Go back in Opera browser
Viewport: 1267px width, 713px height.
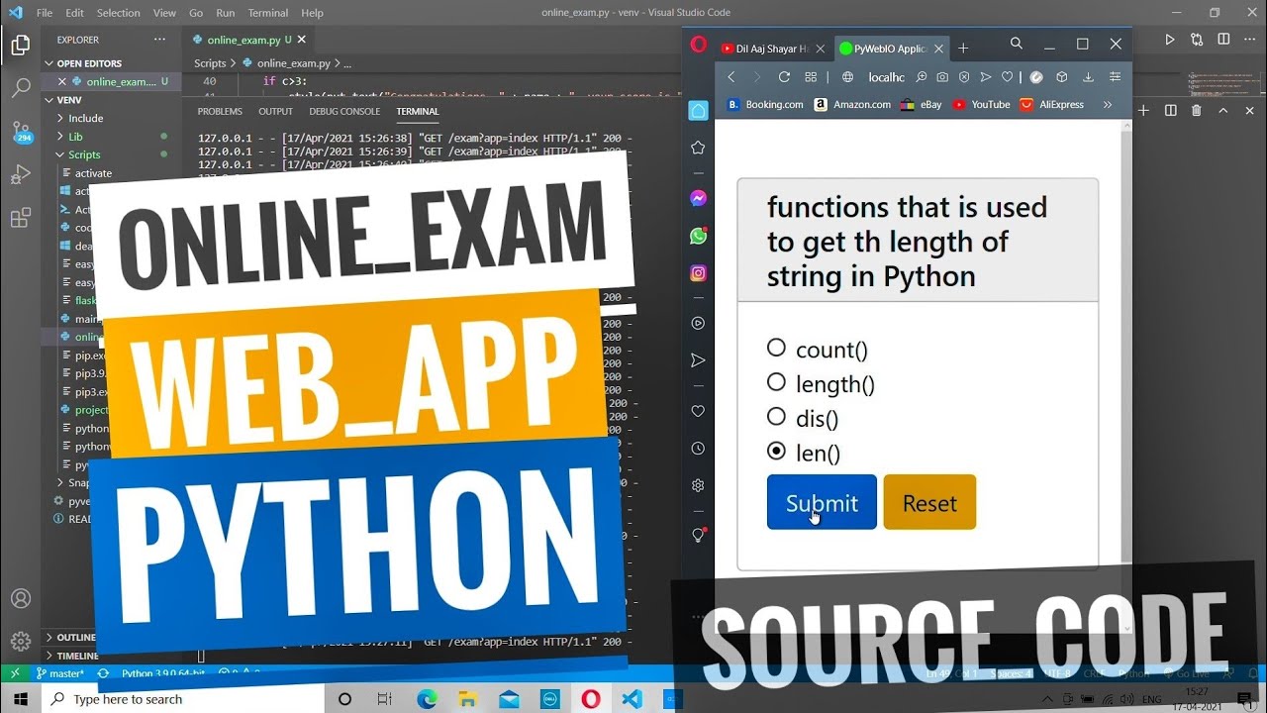click(731, 77)
